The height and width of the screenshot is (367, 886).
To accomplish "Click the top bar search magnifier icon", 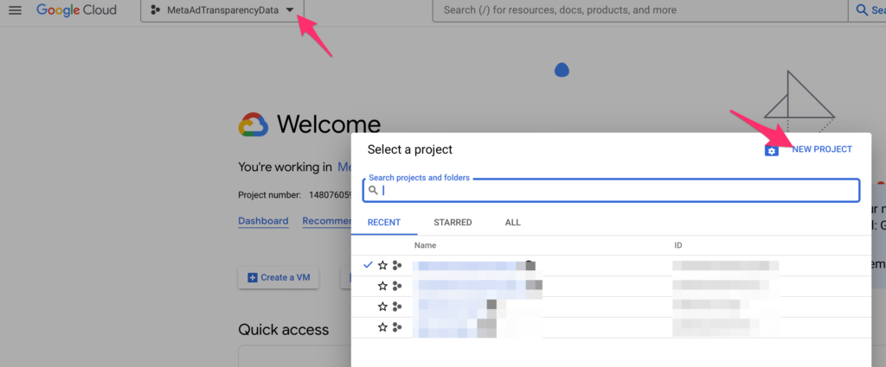I will coord(862,10).
